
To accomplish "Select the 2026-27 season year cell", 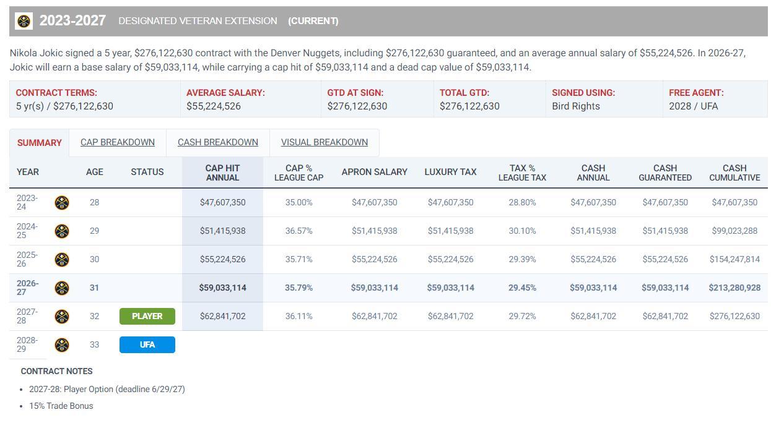I will [x=27, y=288].
